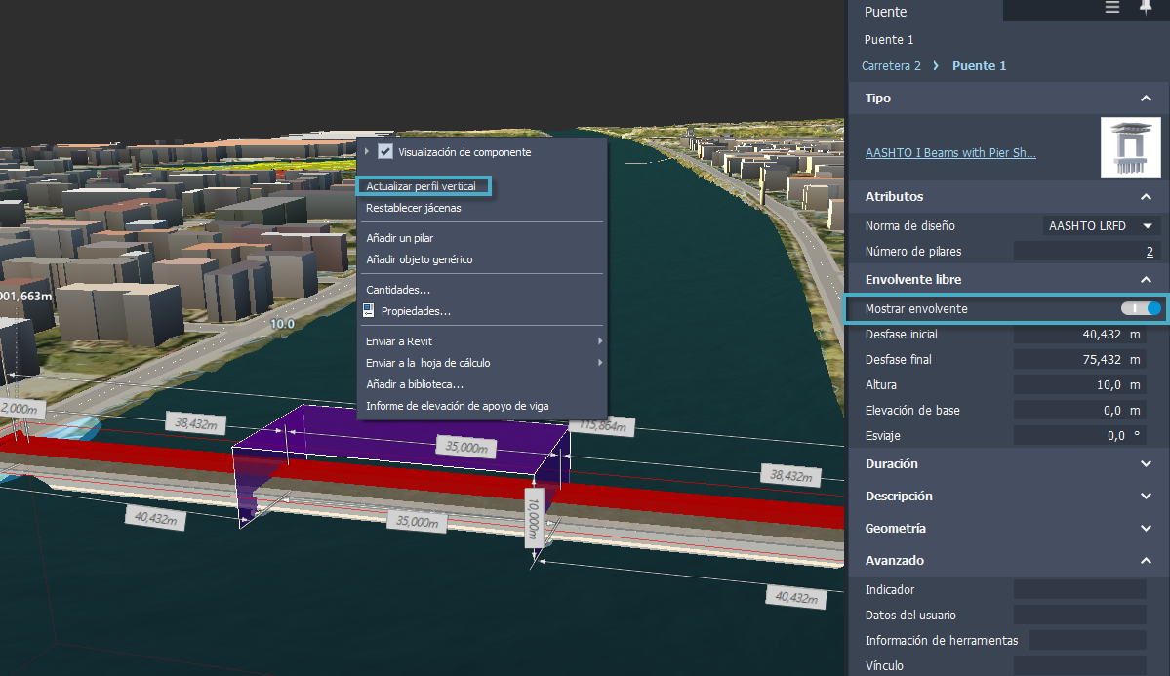Image resolution: width=1170 pixels, height=676 pixels.
Task: Click the Puente 1 name text
Action: click(x=889, y=40)
